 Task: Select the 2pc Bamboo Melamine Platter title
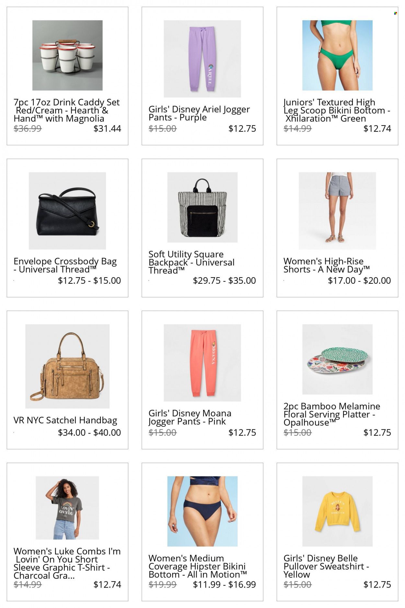tap(331, 414)
